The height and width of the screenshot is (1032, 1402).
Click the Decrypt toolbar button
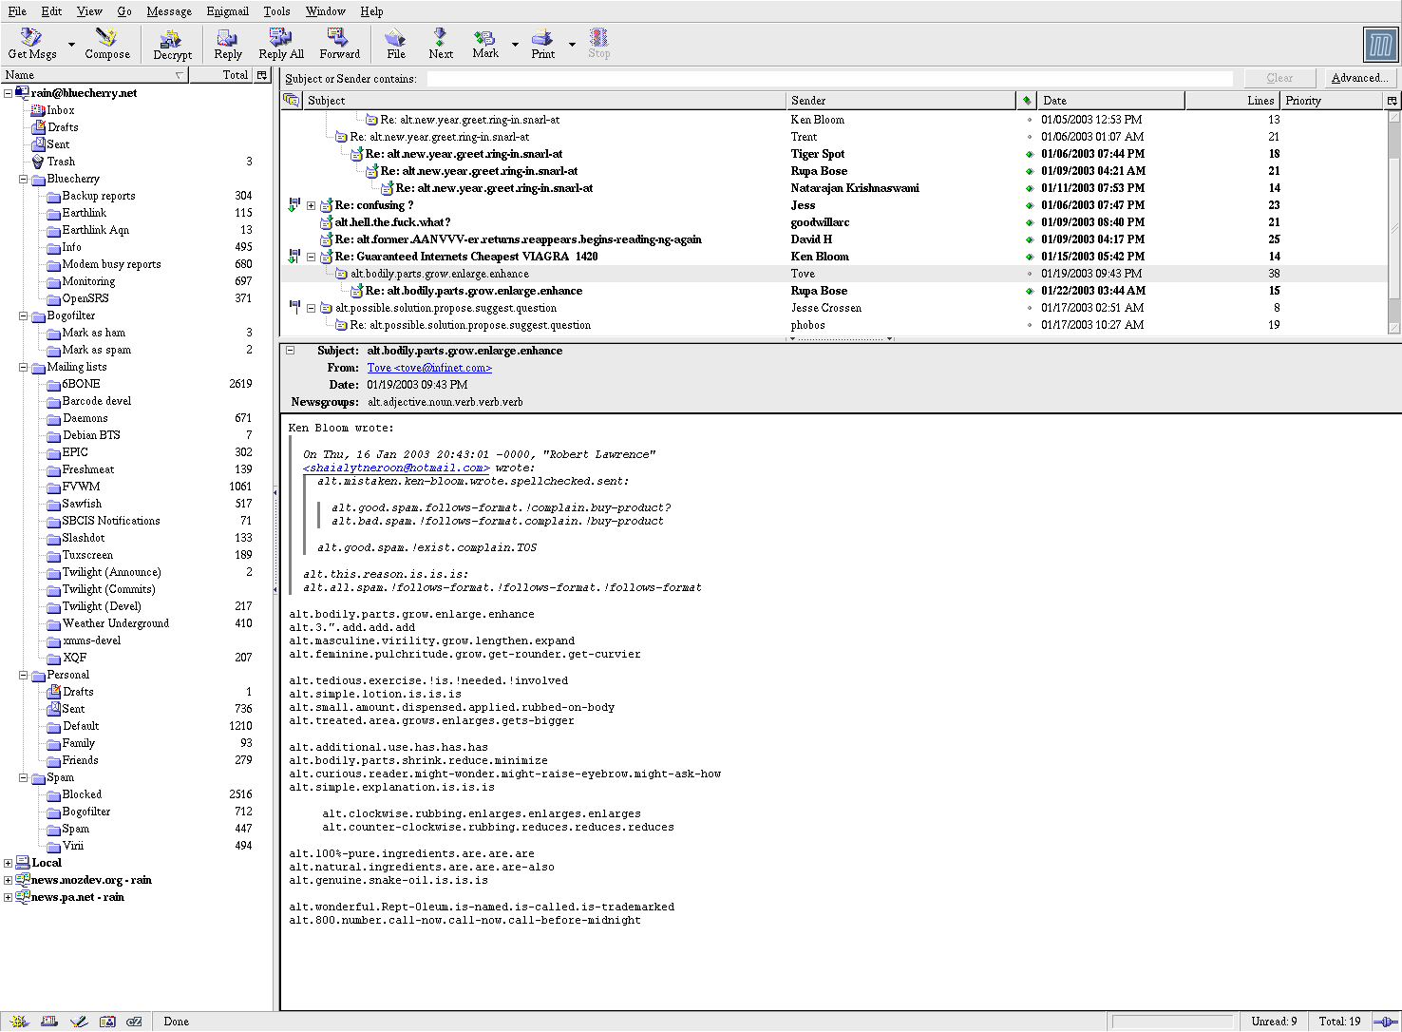click(172, 44)
